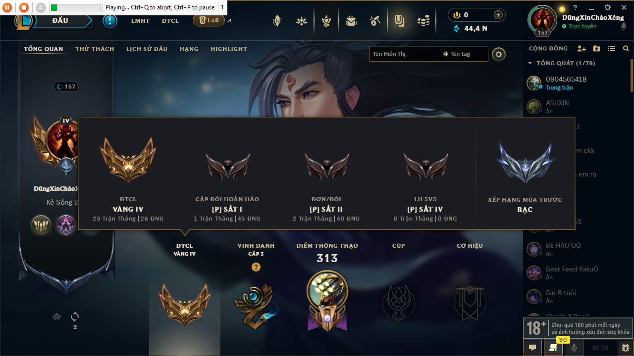Screen dimensions: 634x356
Task: Toggle the notifications bell
Action: tap(623, 26)
